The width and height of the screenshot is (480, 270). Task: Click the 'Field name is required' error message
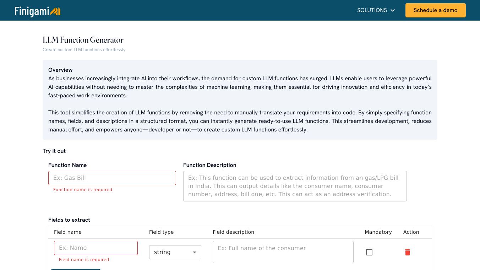(x=84, y=260)
